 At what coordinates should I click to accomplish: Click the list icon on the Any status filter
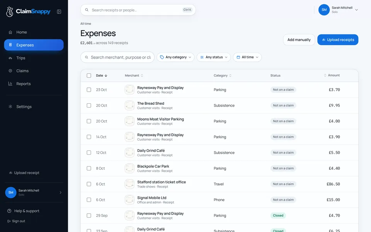202,57
